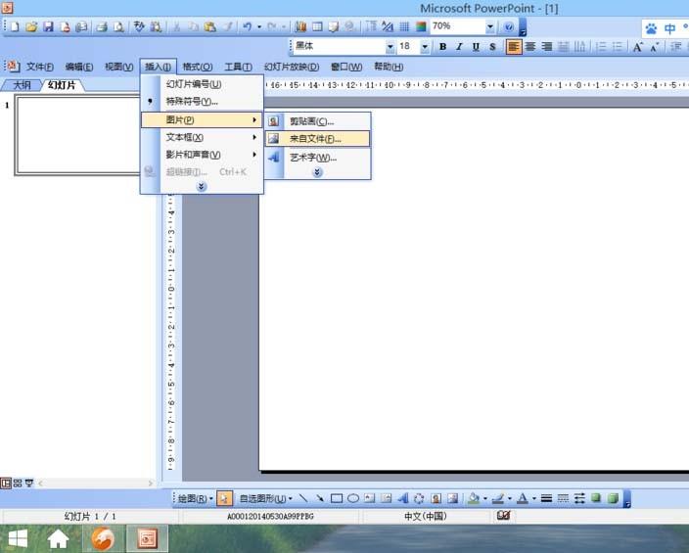Click the Open folder icon in toolbar

coord(31,26)
